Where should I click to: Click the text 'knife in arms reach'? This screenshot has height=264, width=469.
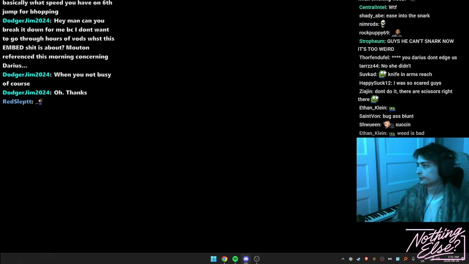click(410, 74)
